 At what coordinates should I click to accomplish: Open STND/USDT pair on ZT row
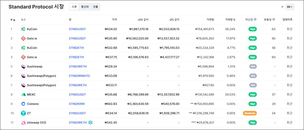coord(77,113)
